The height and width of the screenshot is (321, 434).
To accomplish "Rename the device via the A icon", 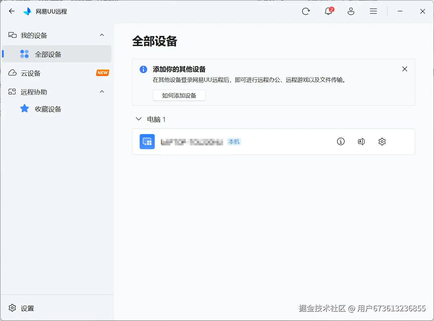I will [x=361, y=142].
